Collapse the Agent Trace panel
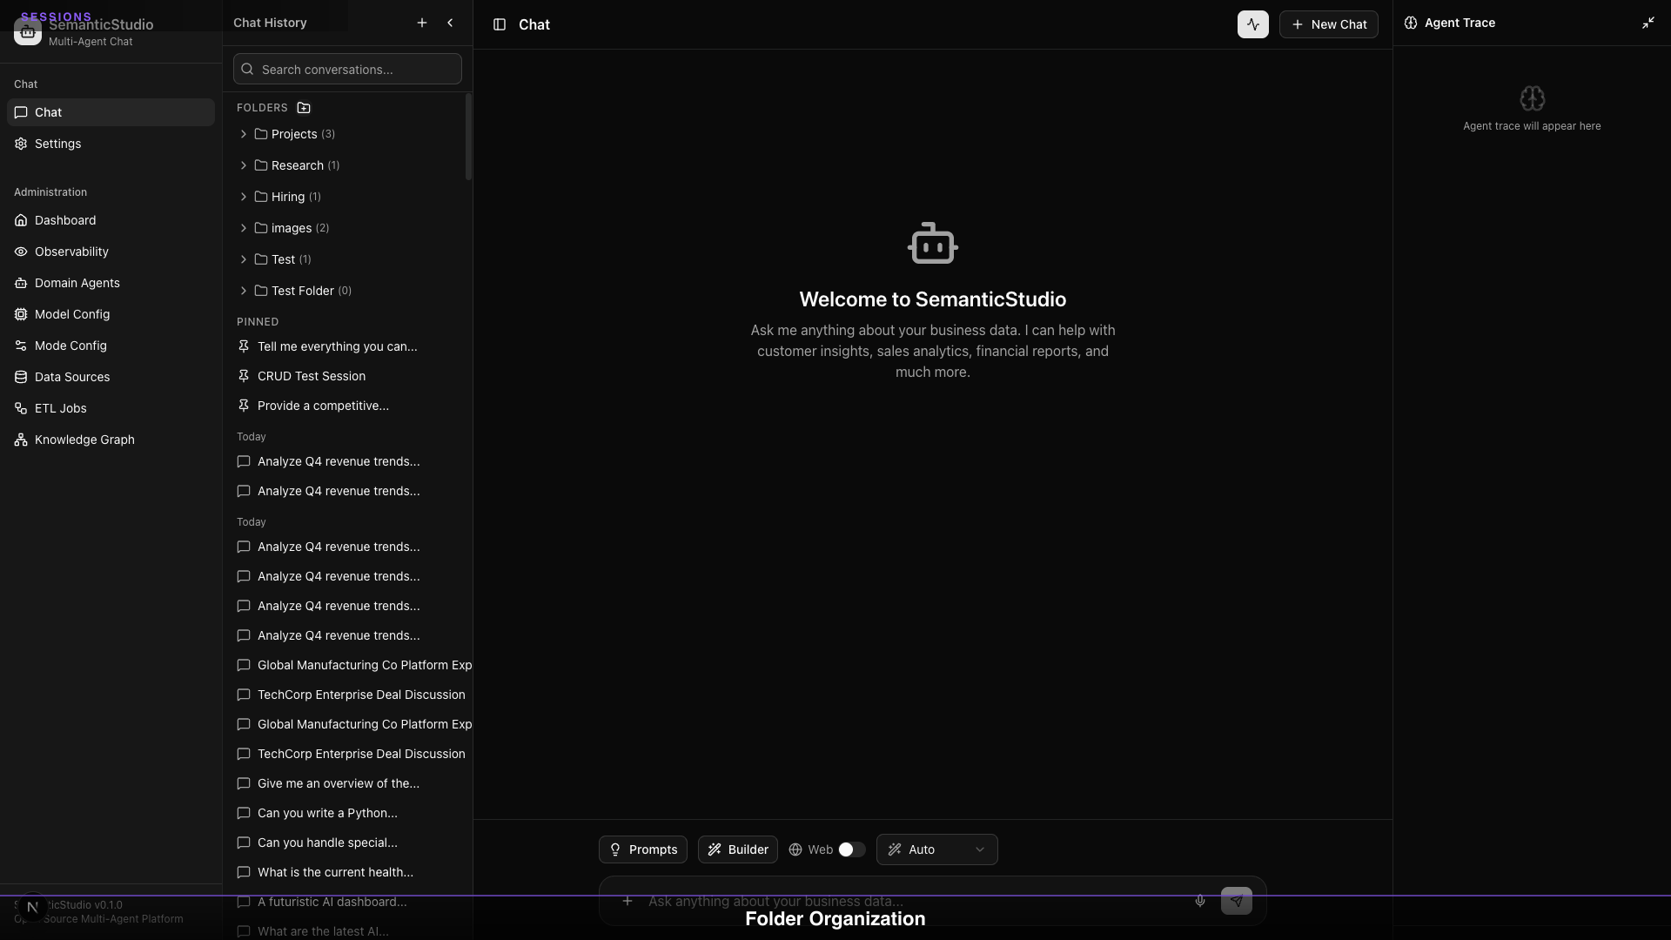 [1648, 23]
